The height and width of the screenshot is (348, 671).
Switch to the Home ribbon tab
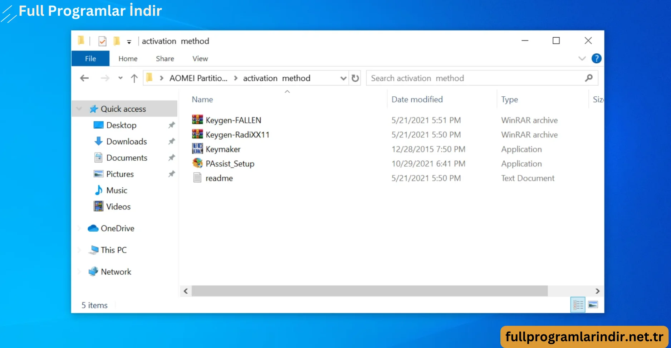(128, 58)
